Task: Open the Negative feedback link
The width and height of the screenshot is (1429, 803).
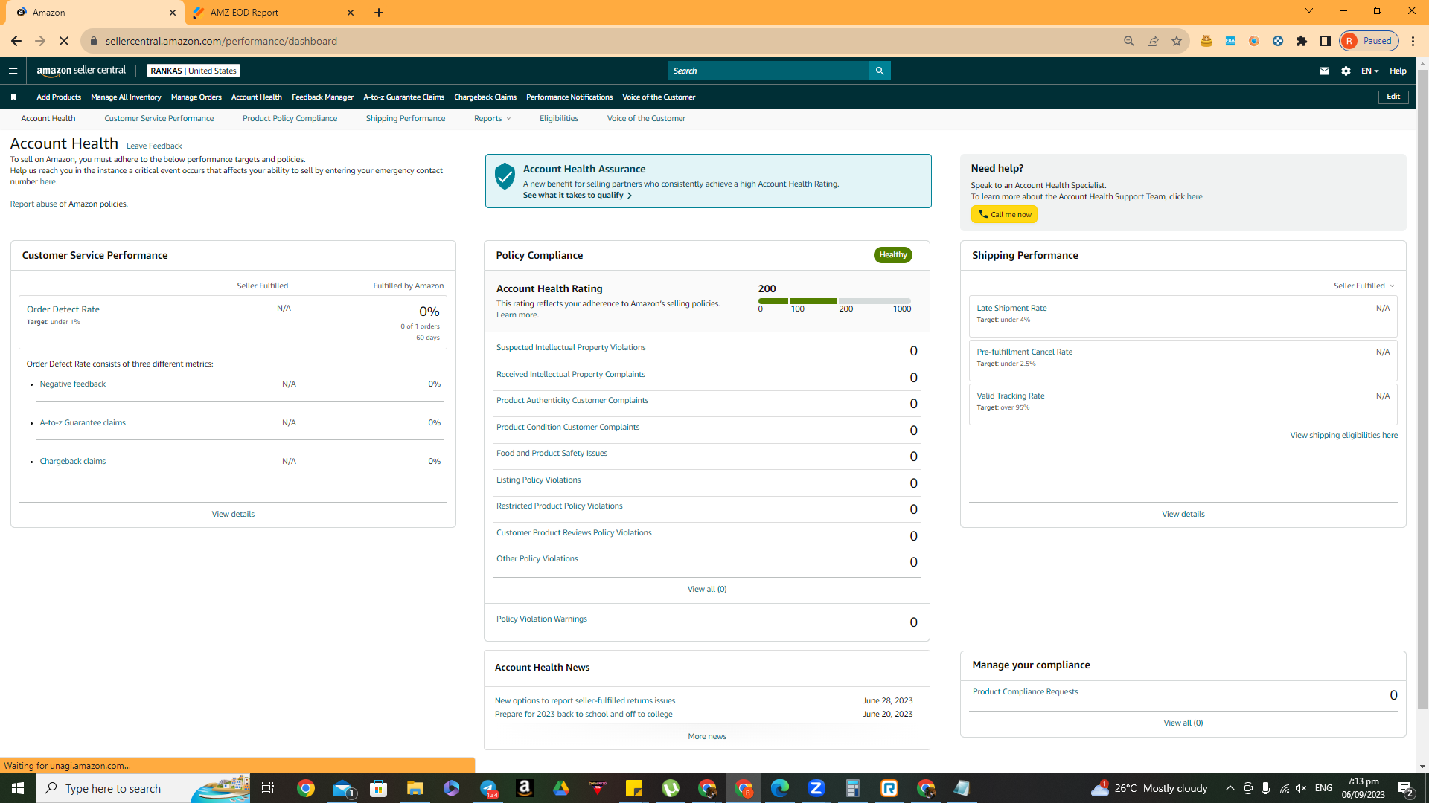Action: [x=73, y=384]
